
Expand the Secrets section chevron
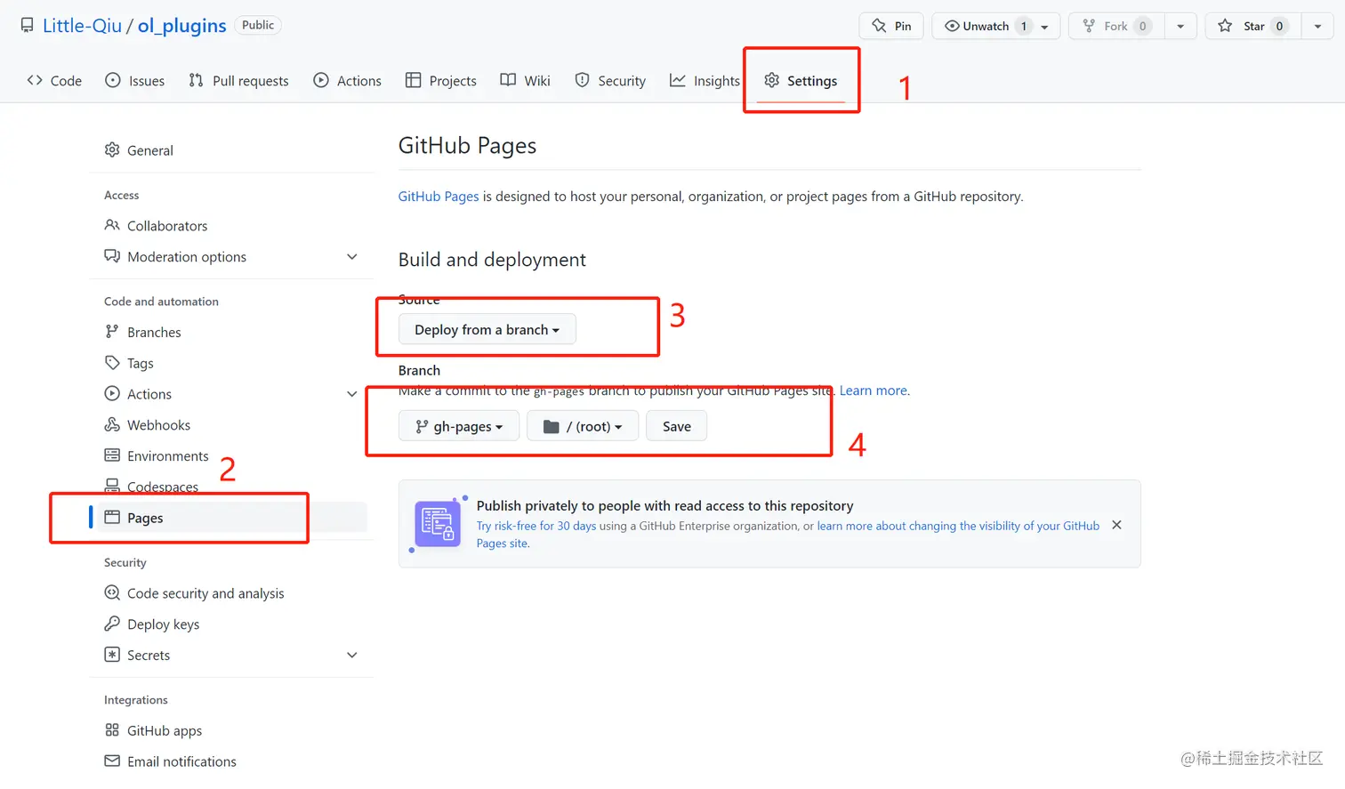point(352,655)
